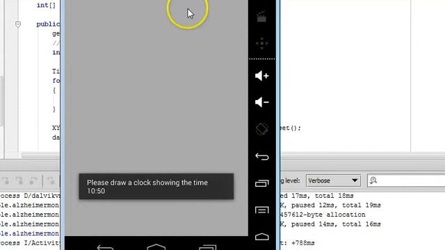This screenshot has width=445, height=250.
Task: Collapse the public method using the gutter fold marker
Action: 18,24
